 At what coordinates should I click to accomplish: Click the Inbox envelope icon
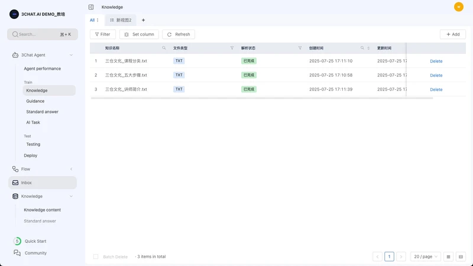tap(15, 183)
